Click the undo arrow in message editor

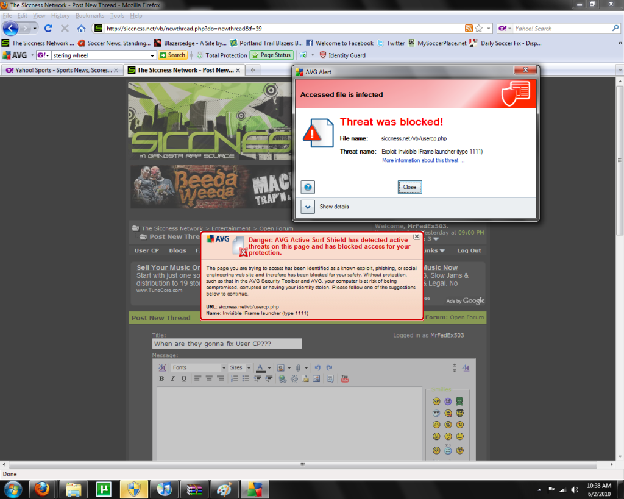coord(317,368)
